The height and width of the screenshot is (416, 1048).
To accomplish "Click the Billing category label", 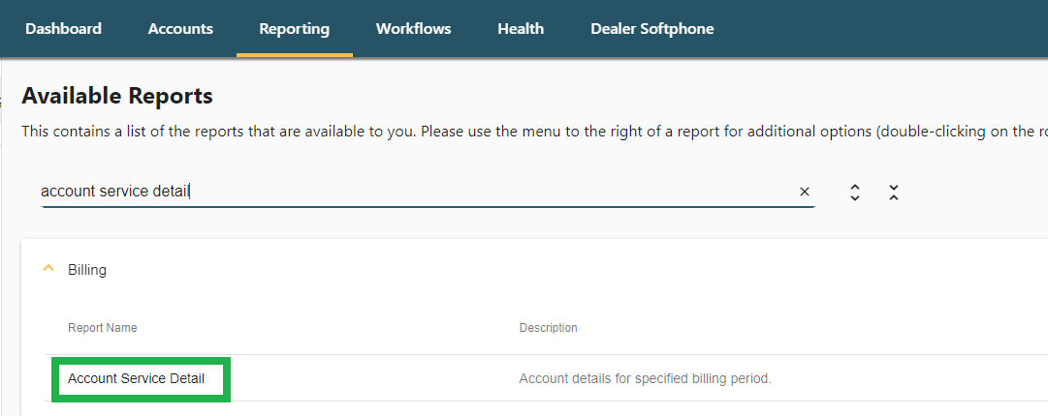I will [87, 270].
